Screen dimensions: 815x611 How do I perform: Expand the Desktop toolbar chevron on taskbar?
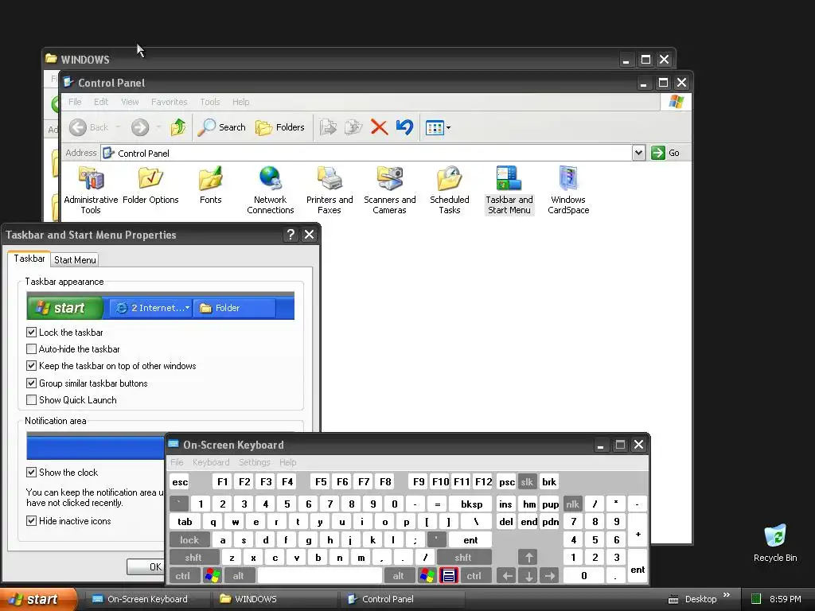[x=727, y=595]
